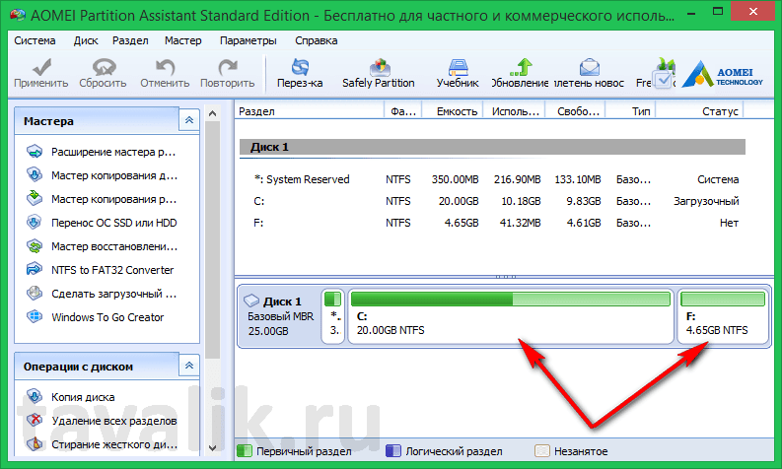The image size is (782, 469).
Task: Click the Незанятое legend swatch
Action: [542, 451]
